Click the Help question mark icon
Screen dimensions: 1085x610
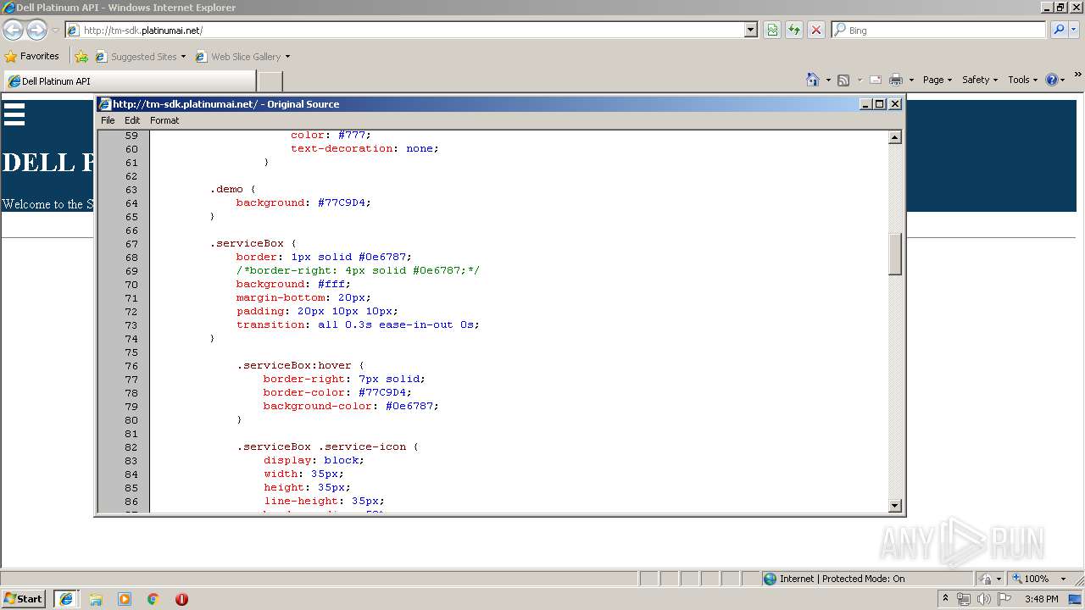(x=1052, y=80)
